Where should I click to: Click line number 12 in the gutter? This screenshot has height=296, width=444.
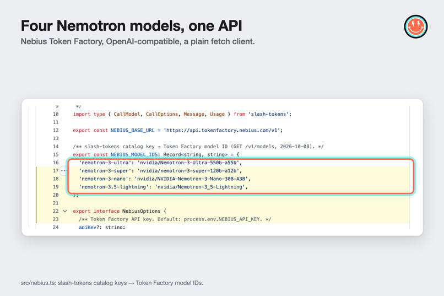(x=56, y=130)
